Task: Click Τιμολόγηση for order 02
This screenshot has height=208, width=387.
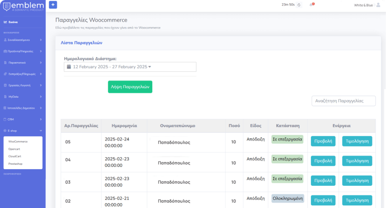Action: pyautogui.click(x=357, y=200)
